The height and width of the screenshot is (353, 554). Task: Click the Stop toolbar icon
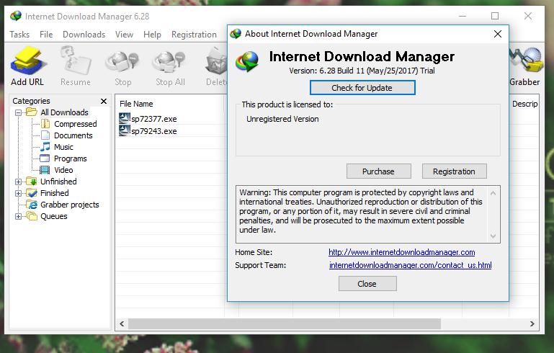122,62
